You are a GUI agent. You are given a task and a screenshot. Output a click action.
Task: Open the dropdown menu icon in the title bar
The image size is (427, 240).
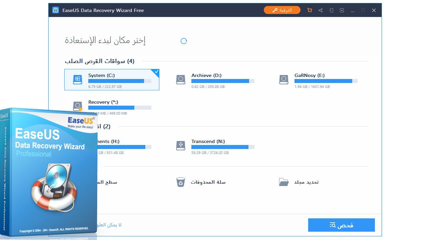click(342, 10)
